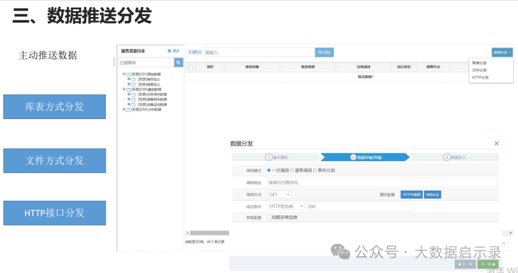
Task: Select the [目录]ODS原始数据 tree label
Action: click(146, 74)
